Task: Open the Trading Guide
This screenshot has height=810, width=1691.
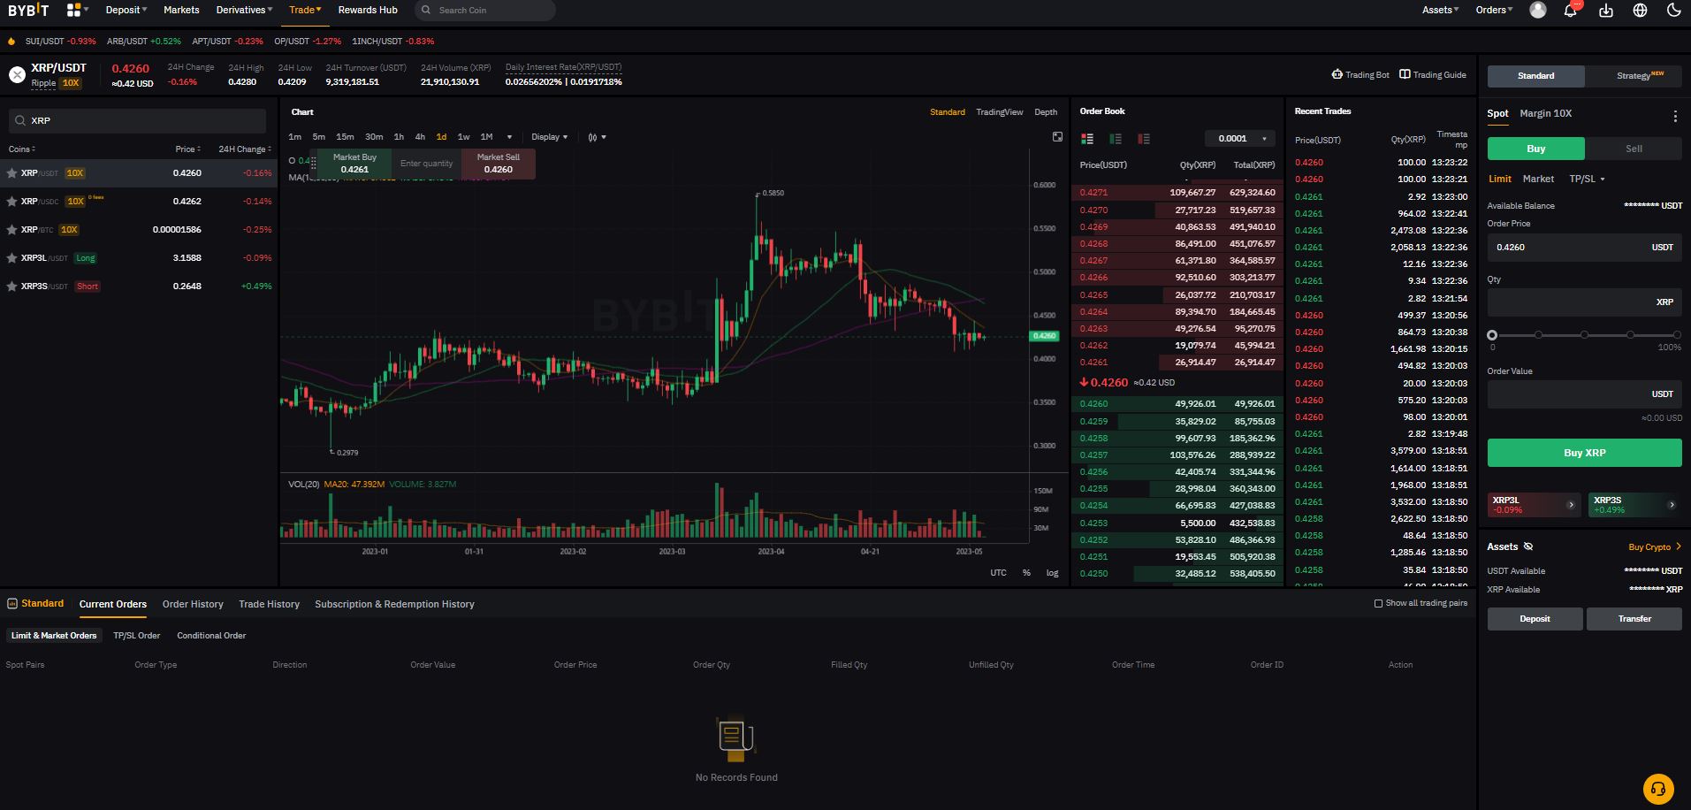Action: pos(1433,75)
